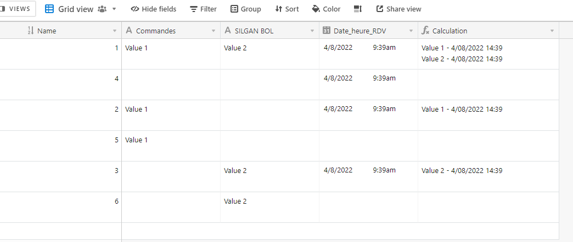This screenshot has height=242, width=573.
Task: Select the Date_heure_RDV column header label
Action: 359,31
